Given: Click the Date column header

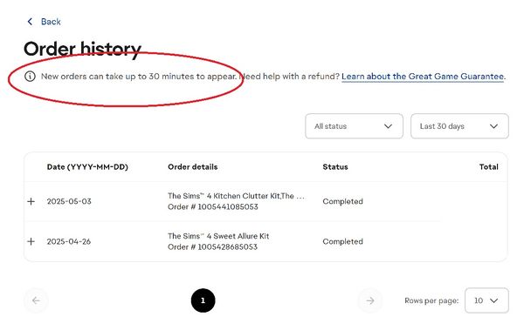Looking at the screenshot, I should [87, 167].
